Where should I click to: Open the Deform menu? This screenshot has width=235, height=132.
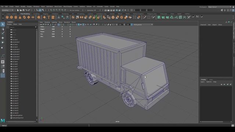click(89, 7)
